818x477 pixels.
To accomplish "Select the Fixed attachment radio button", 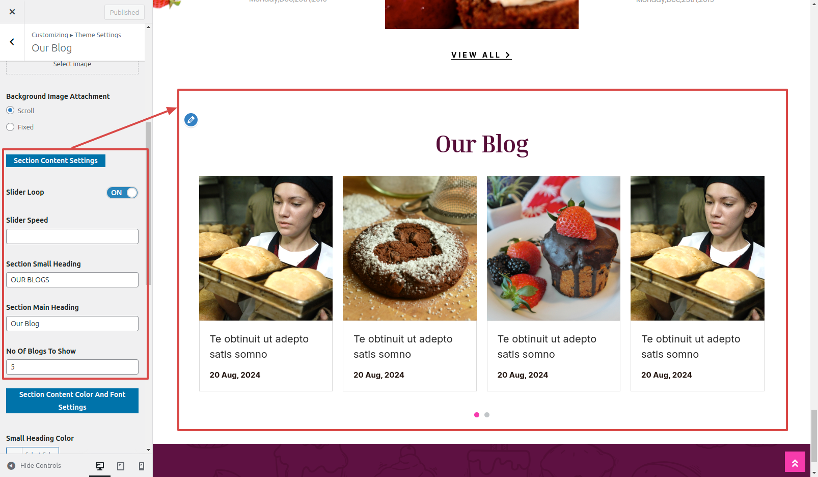I will click(10, 127).
